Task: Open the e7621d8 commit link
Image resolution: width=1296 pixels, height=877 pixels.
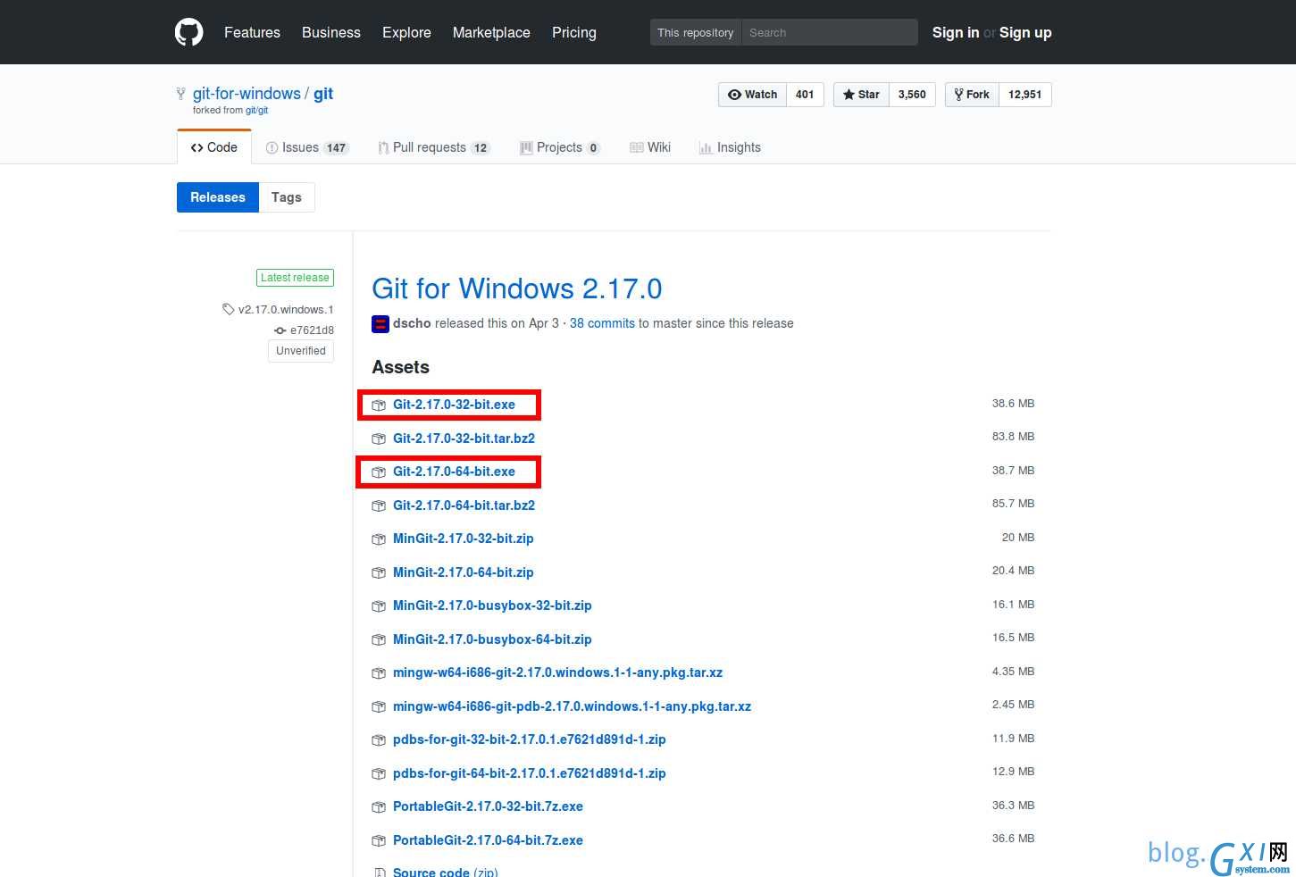Action: point(312,330)
